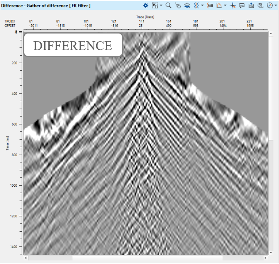Viewport: 279px width, 264px height.
Task: Enable the crosshair cursor picking tool
Action: click(233, 6)
